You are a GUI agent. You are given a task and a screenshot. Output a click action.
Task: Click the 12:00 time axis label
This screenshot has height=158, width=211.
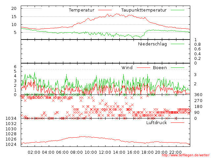[105, 152]
